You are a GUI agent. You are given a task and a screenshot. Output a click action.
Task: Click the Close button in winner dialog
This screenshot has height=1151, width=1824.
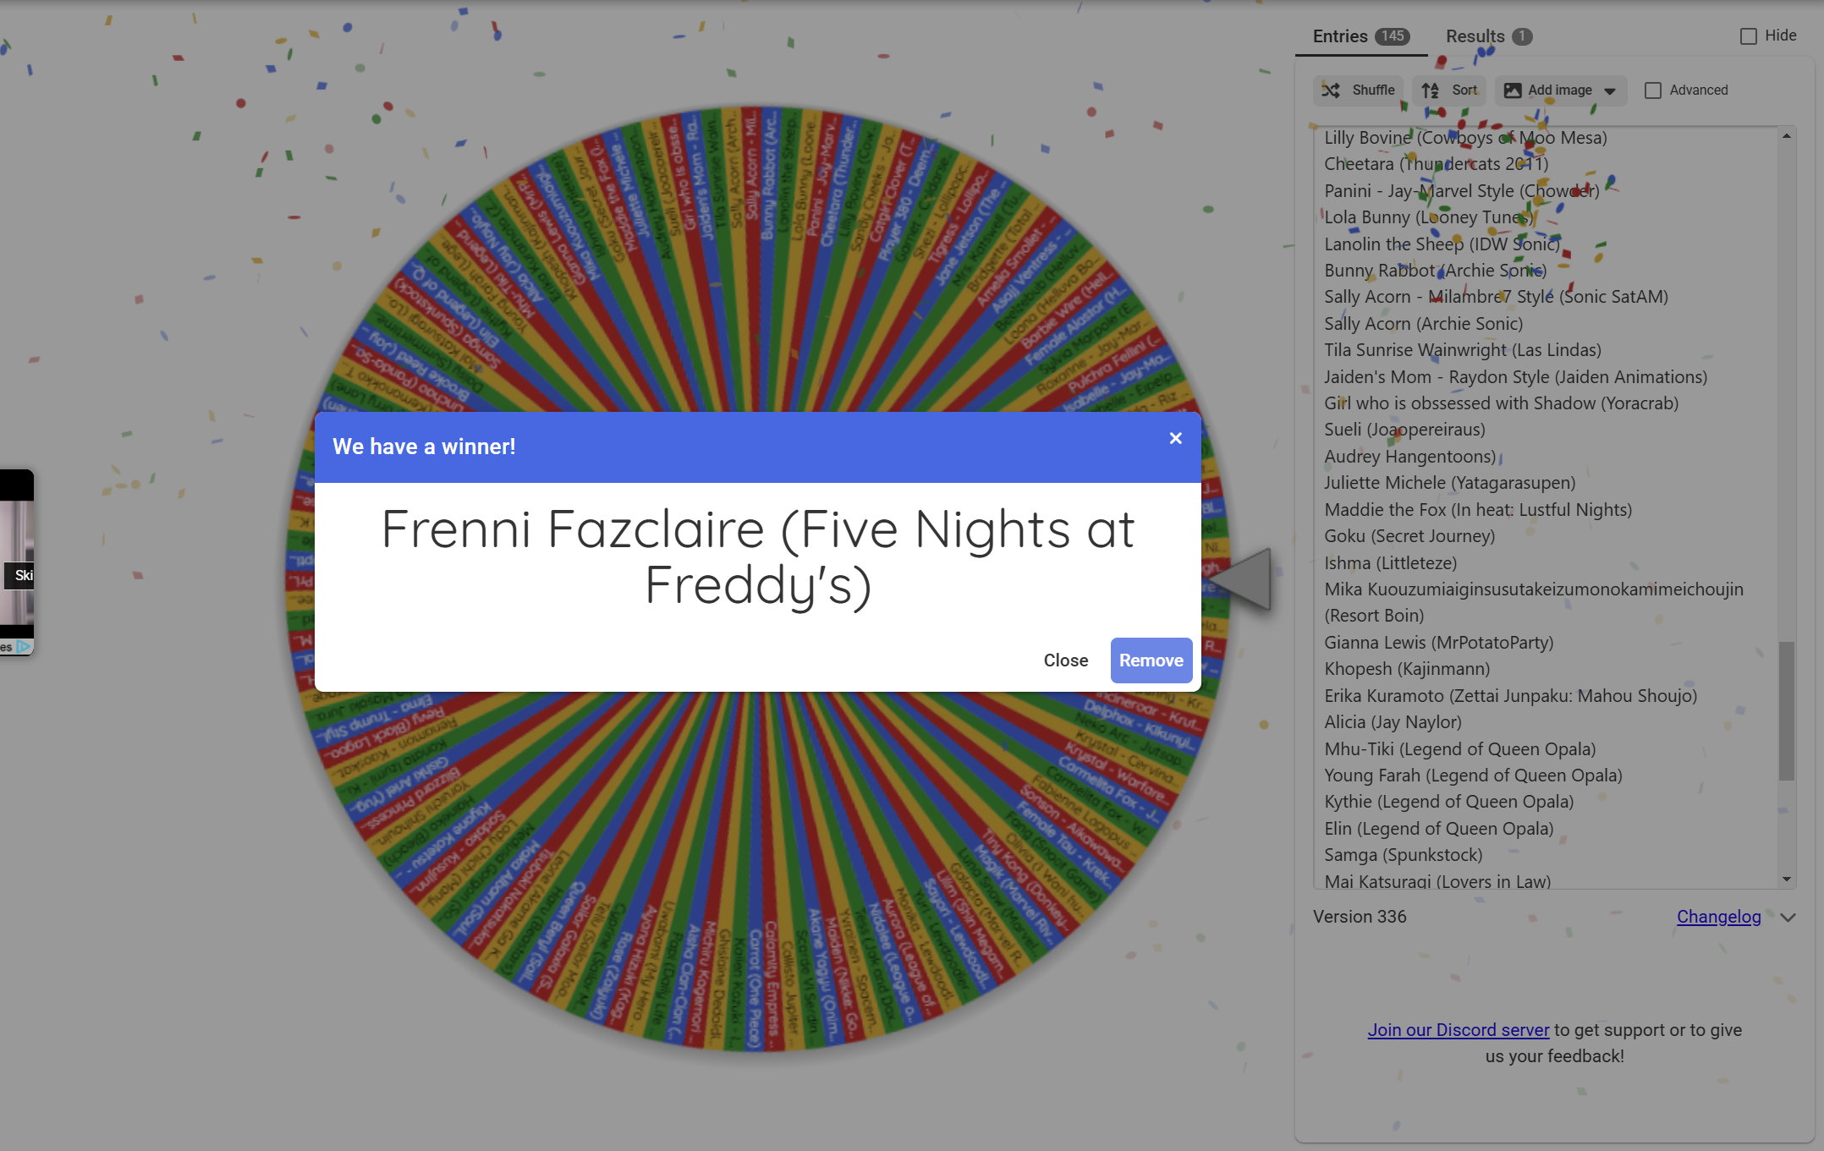coord(1066,660)
